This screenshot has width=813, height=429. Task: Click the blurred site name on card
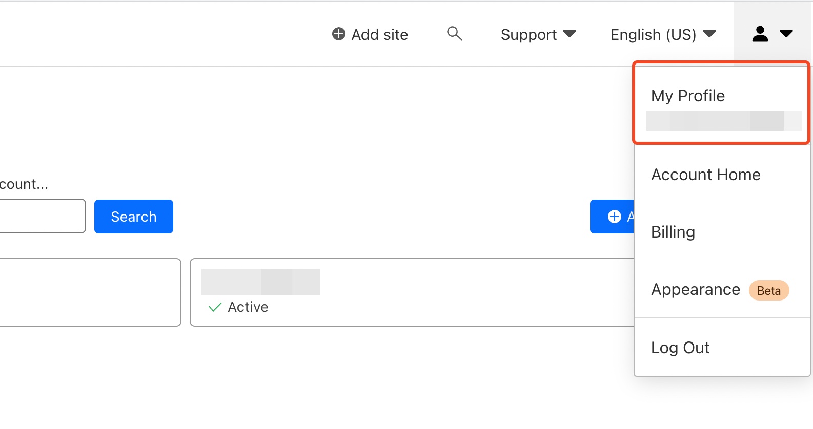[260, 282]
